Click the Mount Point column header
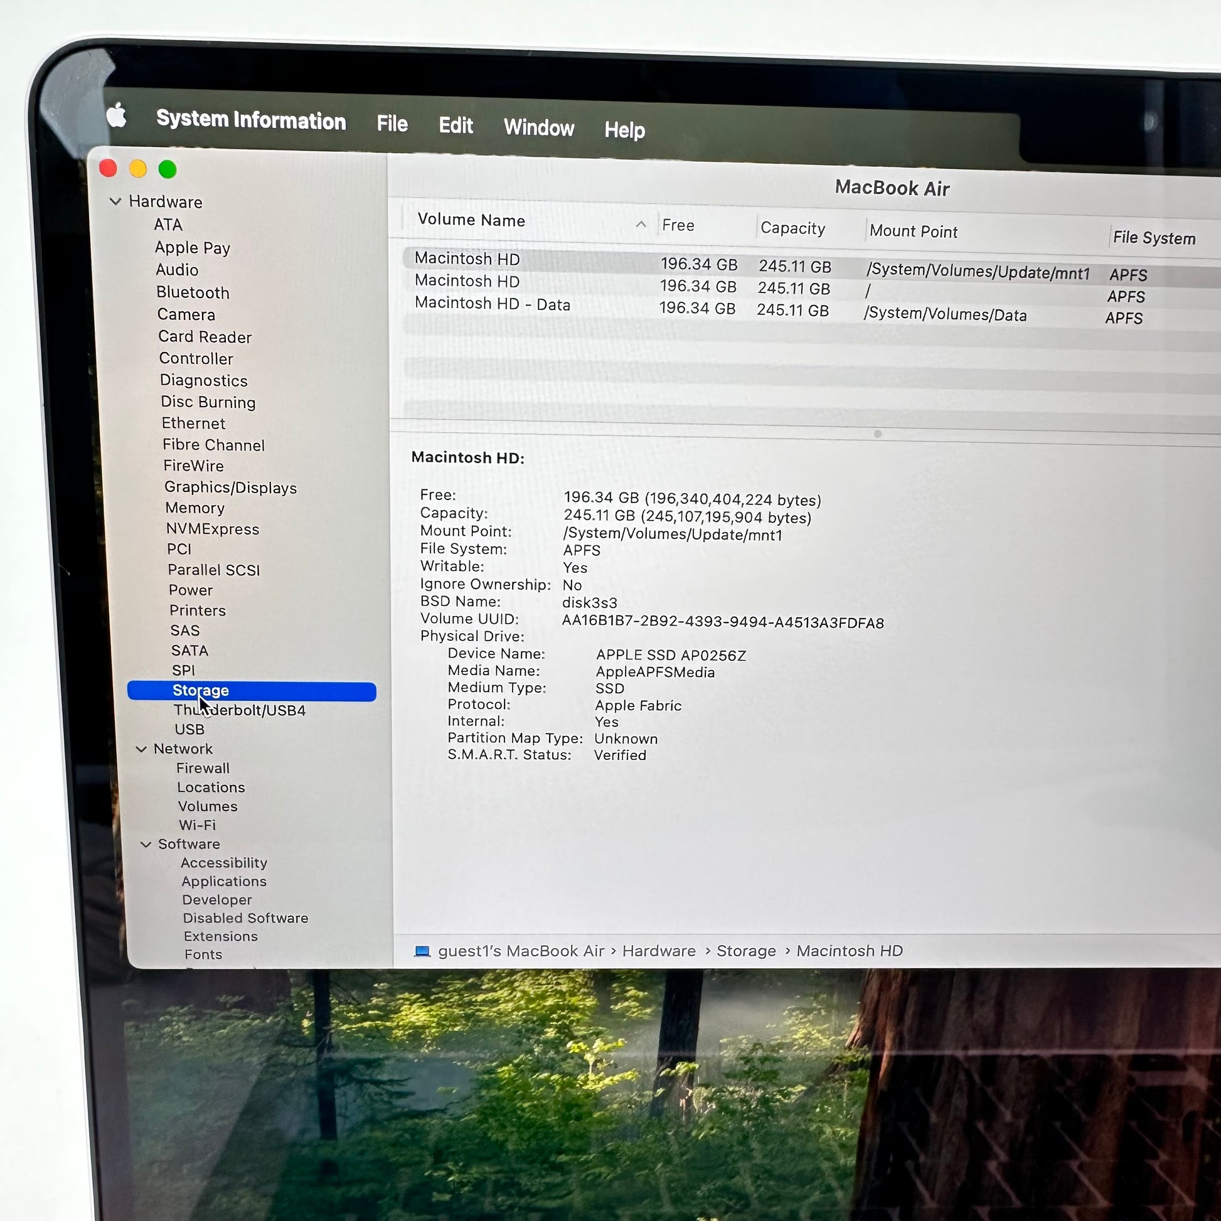This screenshot has width=1221, height=1221. coord(913,232)
